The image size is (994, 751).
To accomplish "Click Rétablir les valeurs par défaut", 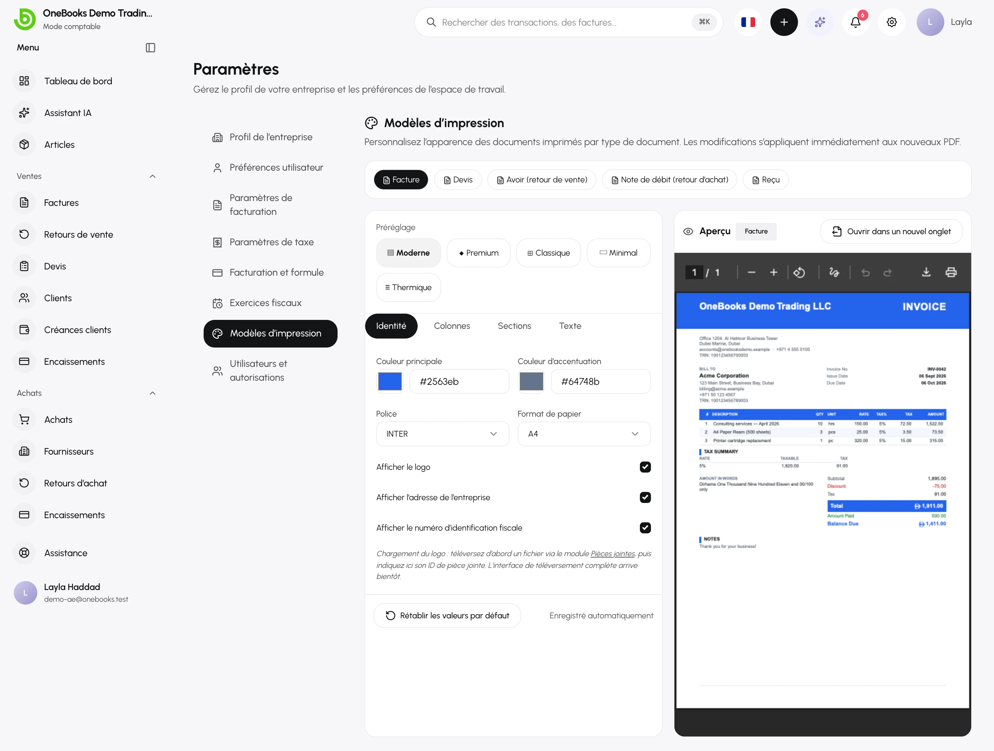I will pos(447,616).
